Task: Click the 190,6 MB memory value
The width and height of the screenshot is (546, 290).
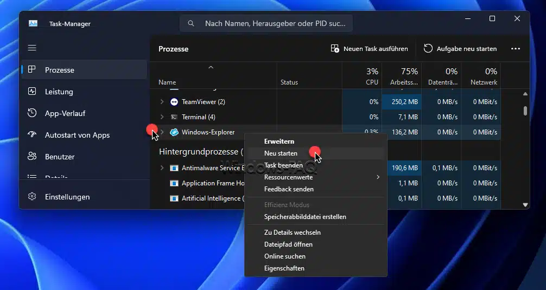Action: click(x=405, y=168)
